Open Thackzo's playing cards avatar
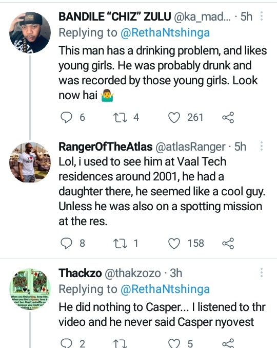 30,289
